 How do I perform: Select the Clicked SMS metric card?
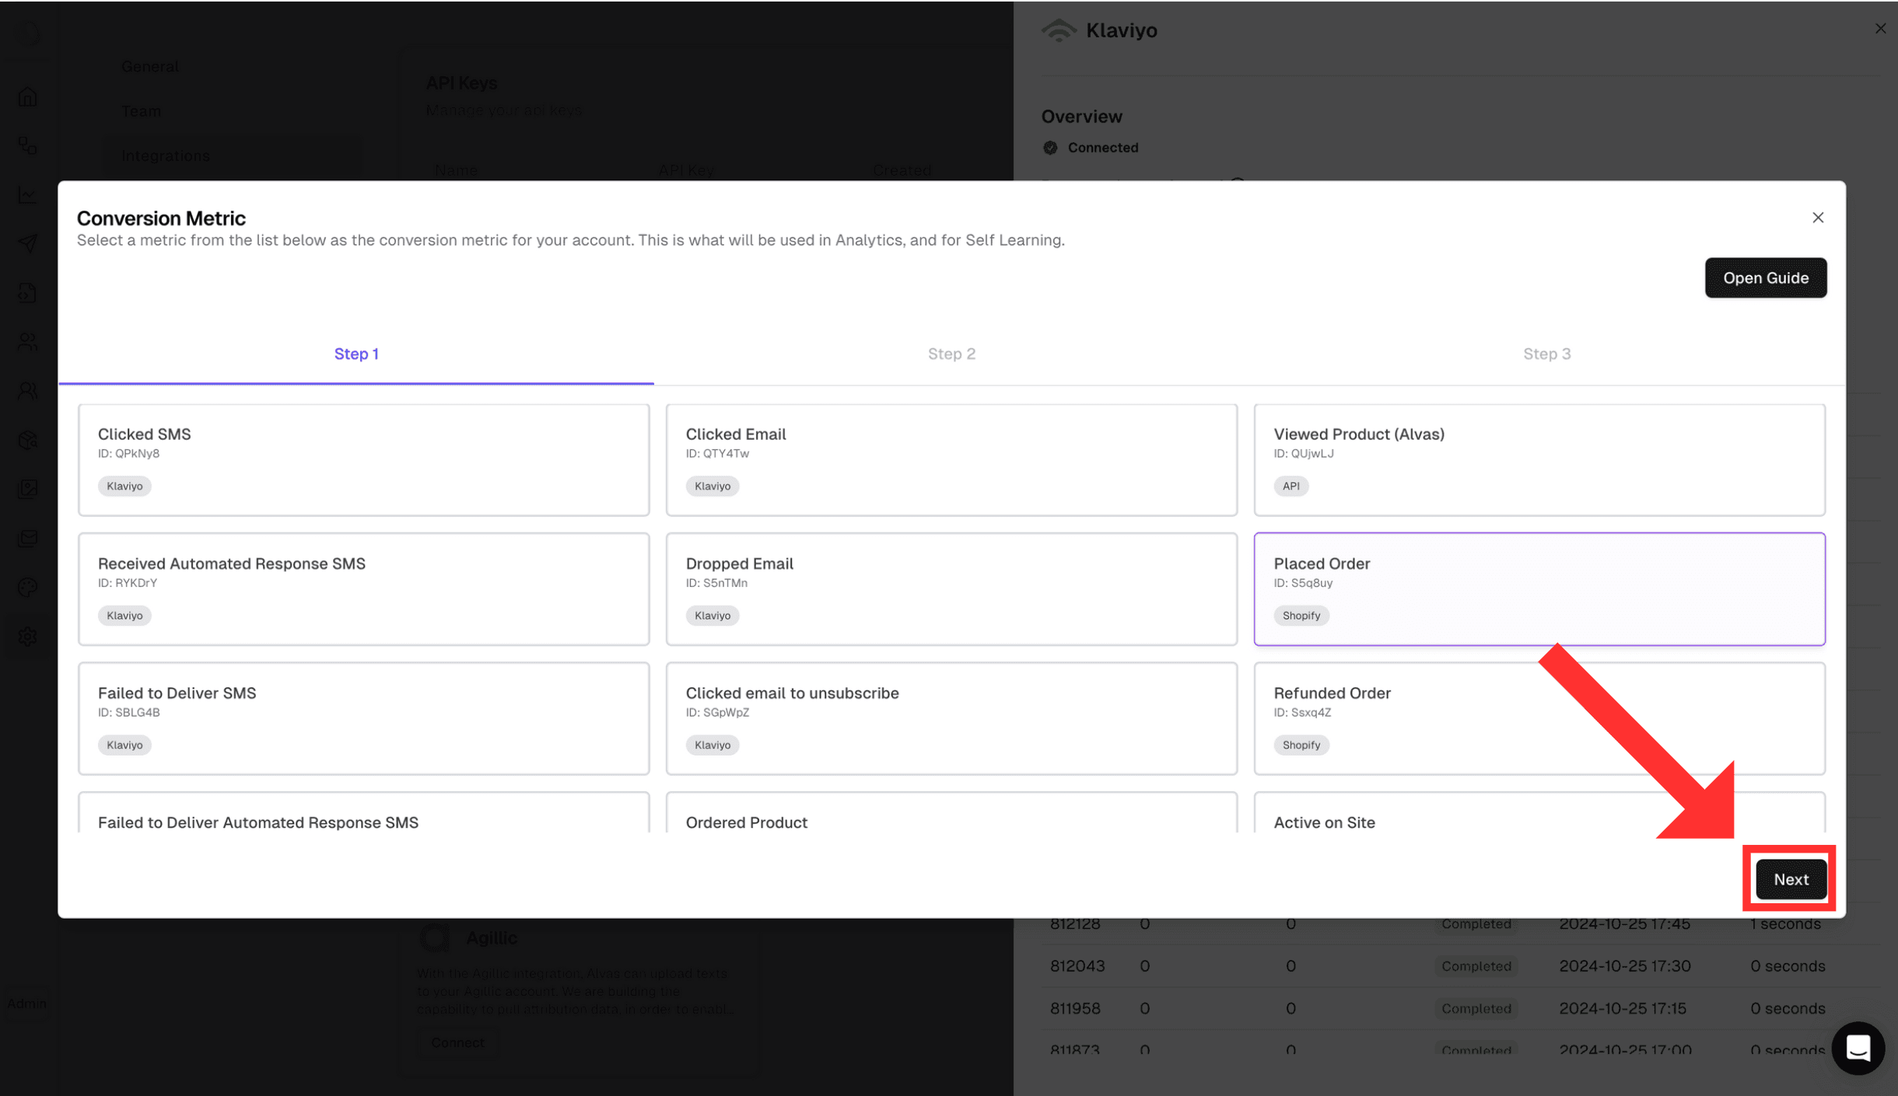tap(363, 459)
